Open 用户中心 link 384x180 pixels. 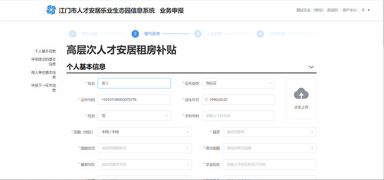click(x=350, y=10)
